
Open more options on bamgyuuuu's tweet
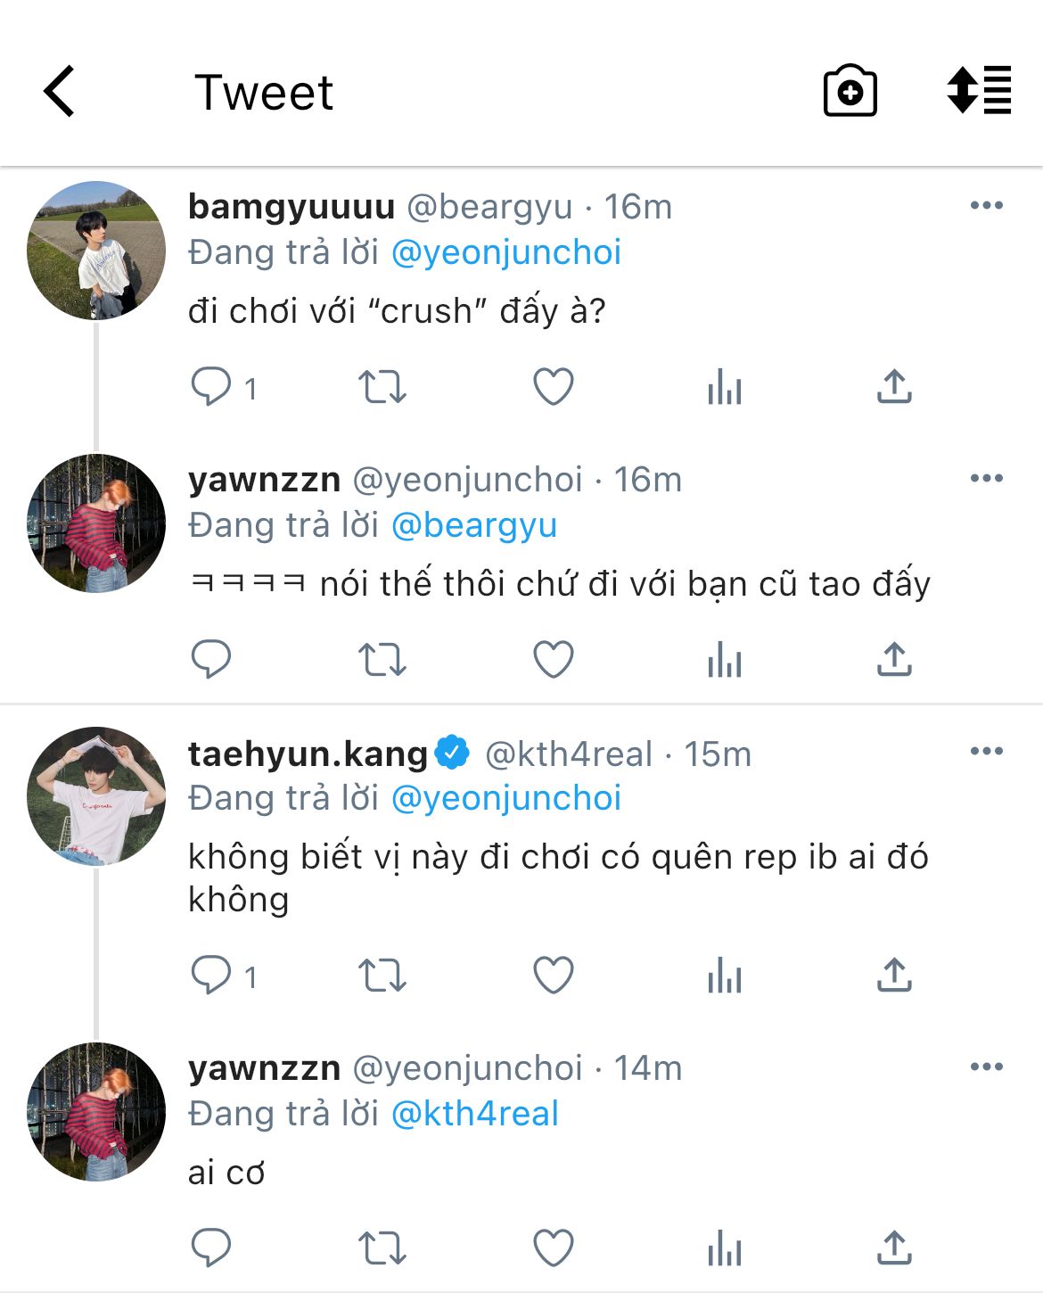pos(986,206)
